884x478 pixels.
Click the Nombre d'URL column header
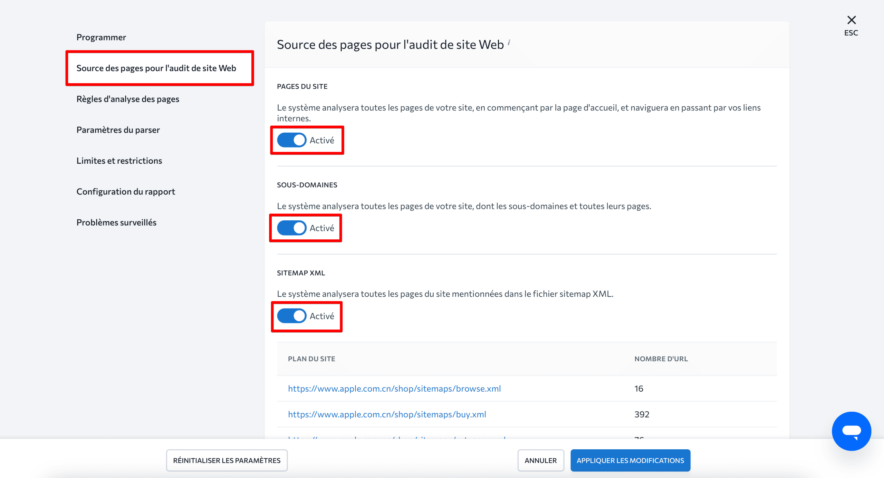[661, 359]
